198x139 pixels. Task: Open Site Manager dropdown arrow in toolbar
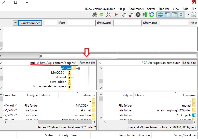point(188,15)
